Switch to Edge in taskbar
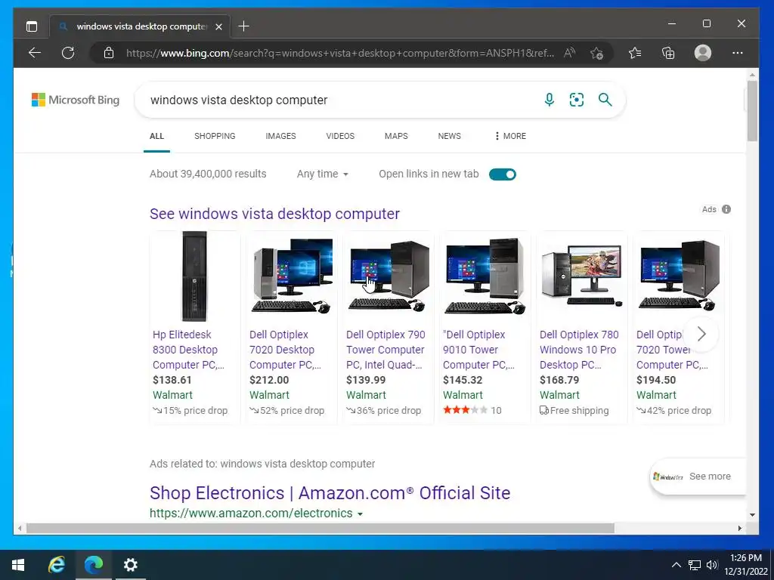 pyautogui.click(x=93, y=565)
